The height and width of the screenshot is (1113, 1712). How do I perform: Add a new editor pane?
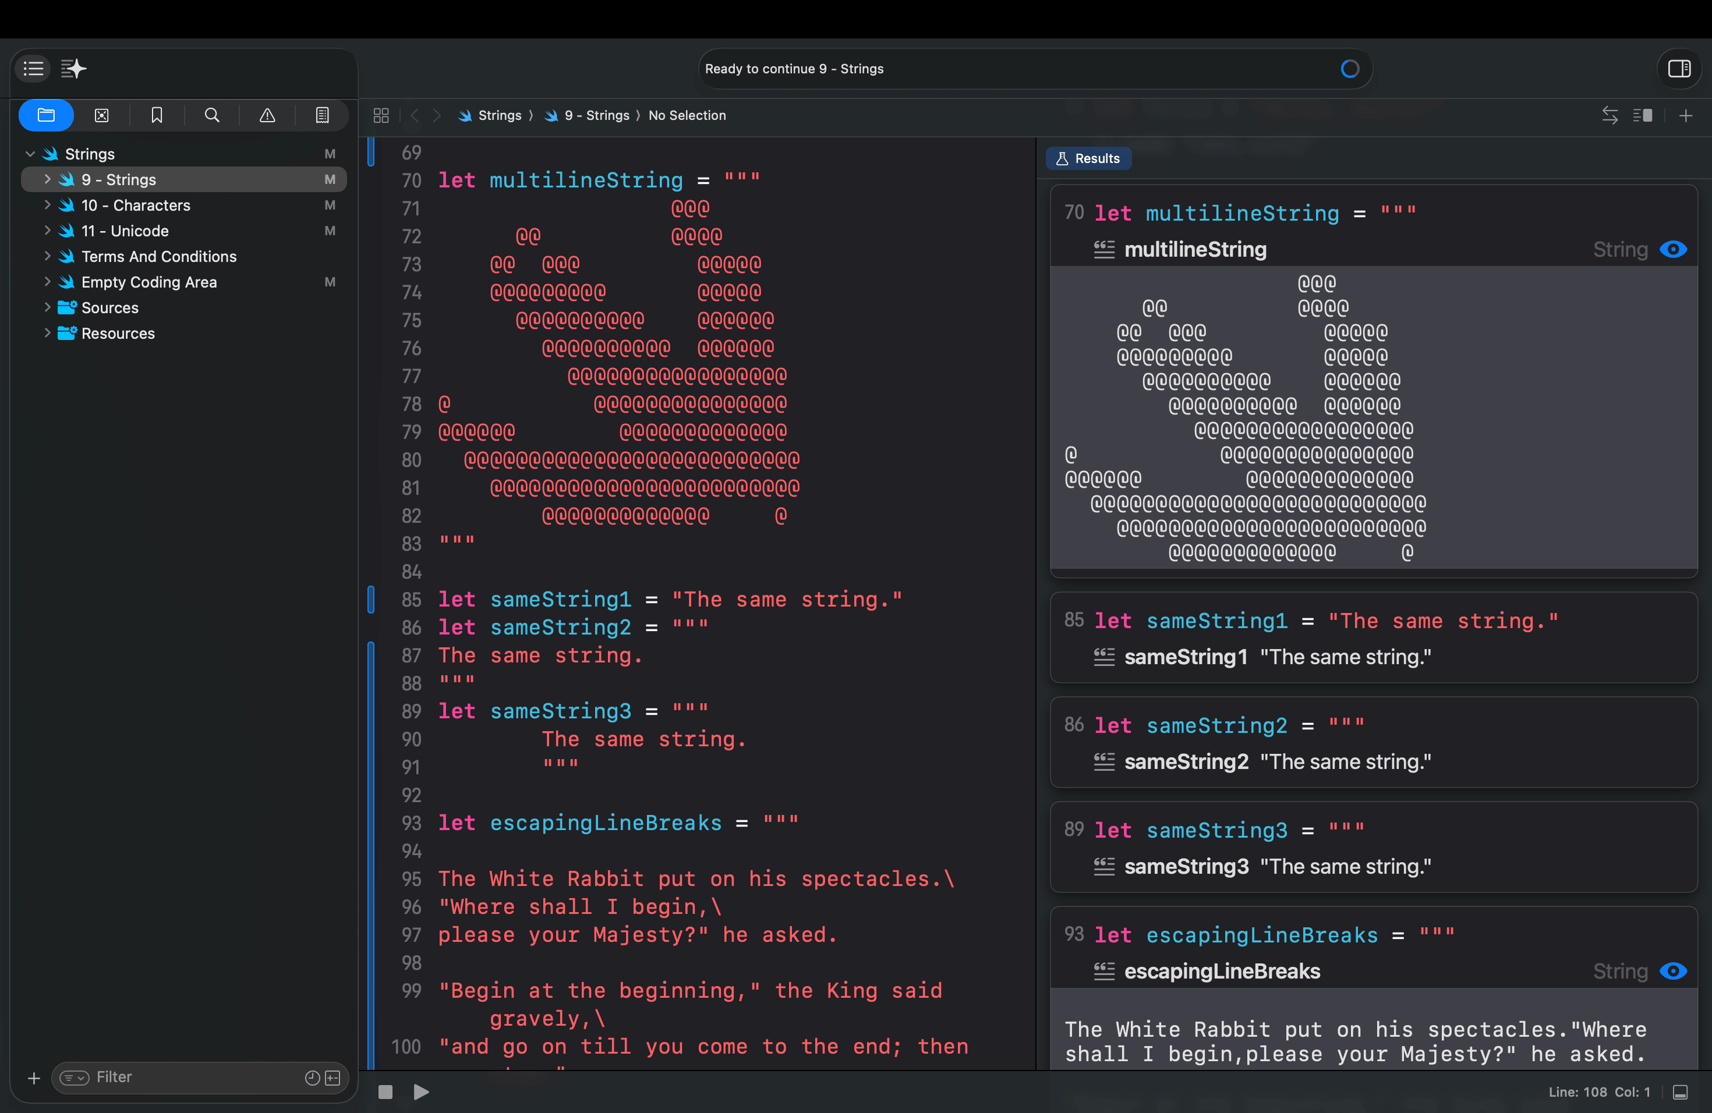[x=1685, y=115]
